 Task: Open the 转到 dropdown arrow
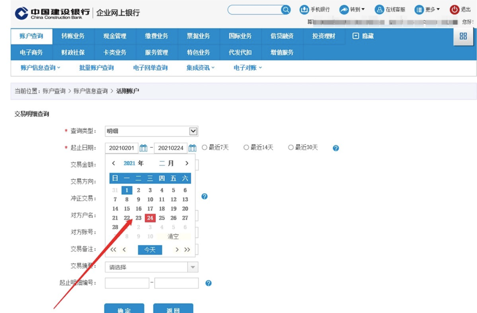pos(363,9)
